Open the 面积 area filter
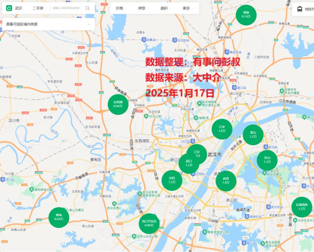 165,8
